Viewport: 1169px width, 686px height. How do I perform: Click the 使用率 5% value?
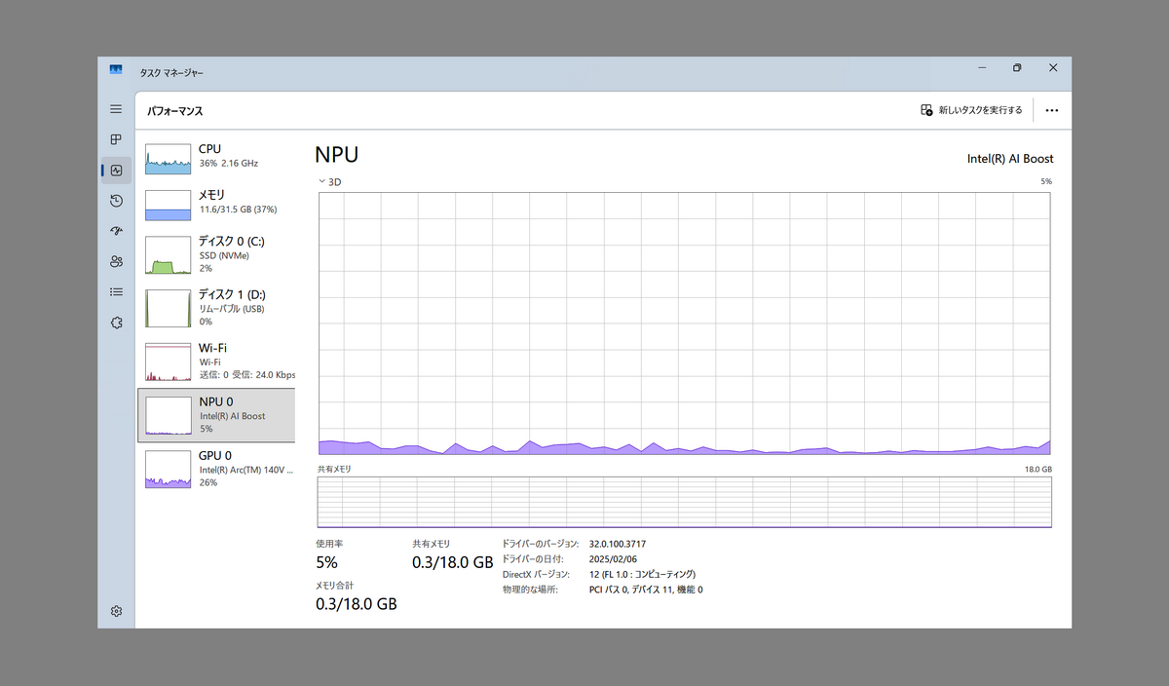[326, 562]
